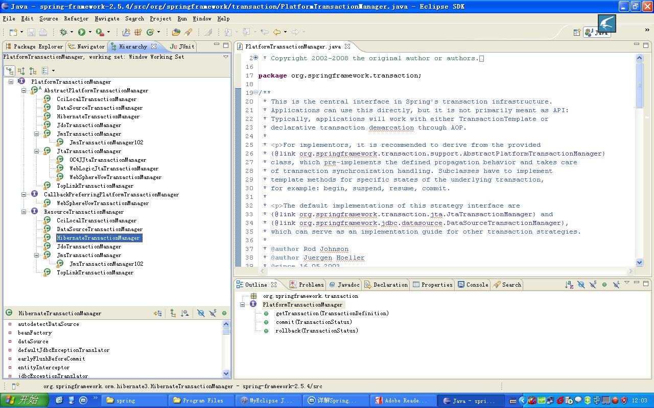Open the Debug button dropdown arrow
Screen dimensions: 654x408
(72, 32)
